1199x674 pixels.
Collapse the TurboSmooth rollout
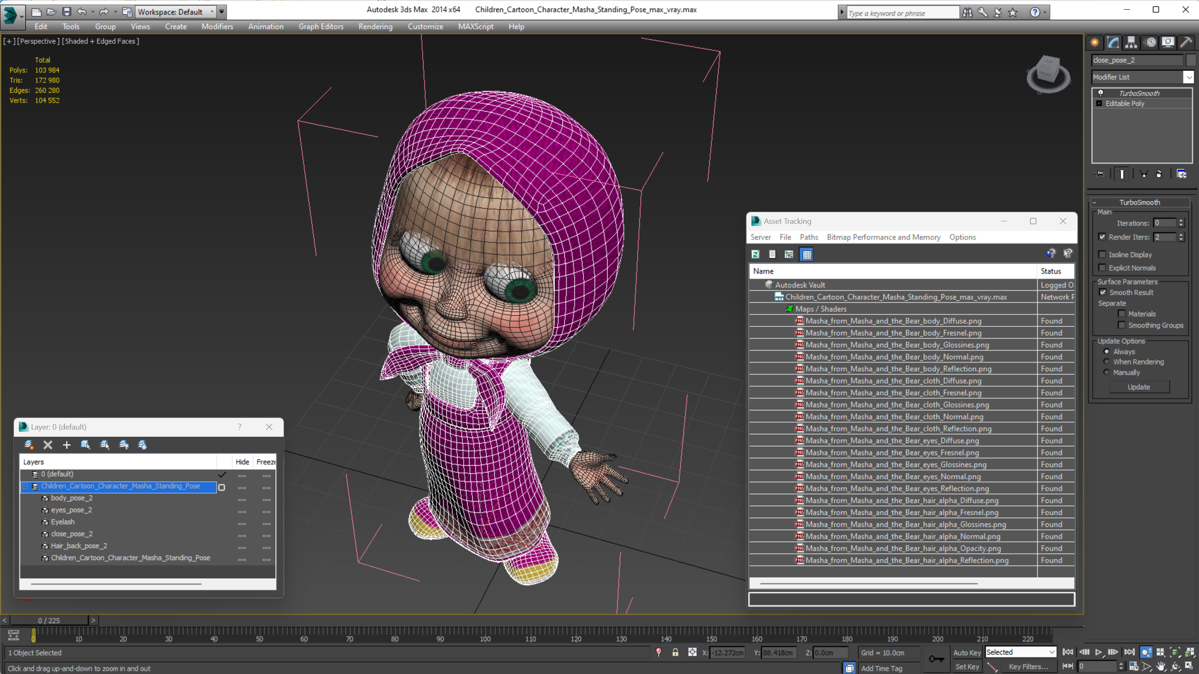point(1094,202)
